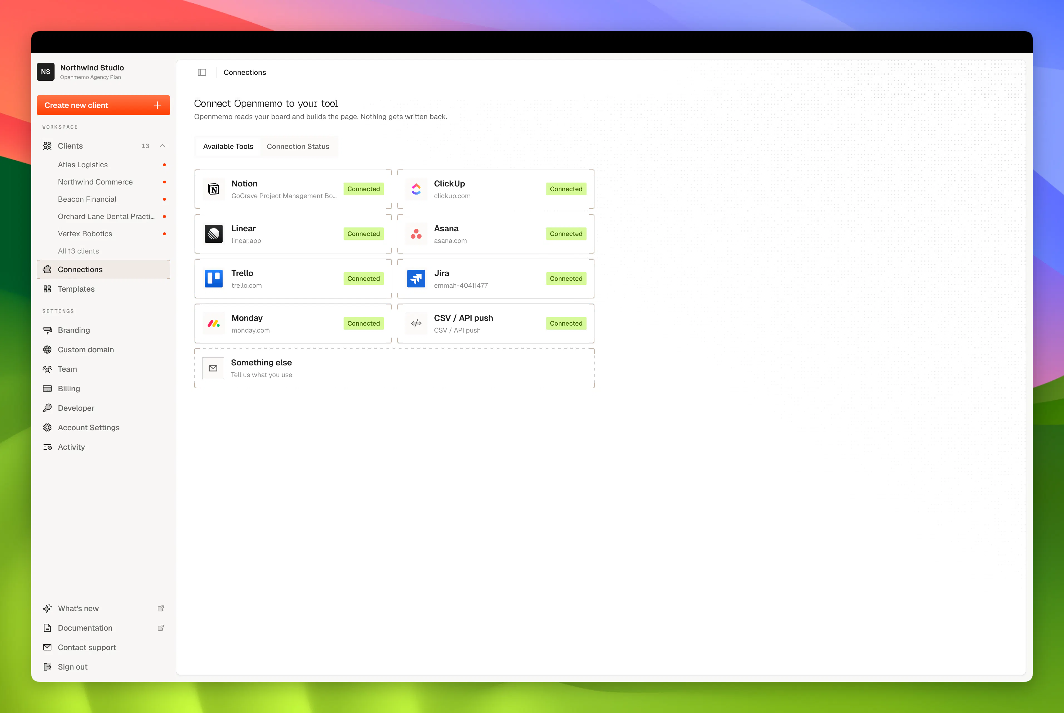This screenshot has width=1064, height=713.
Task: Click the Jira logo icon
Action: (x=416, y=279)
